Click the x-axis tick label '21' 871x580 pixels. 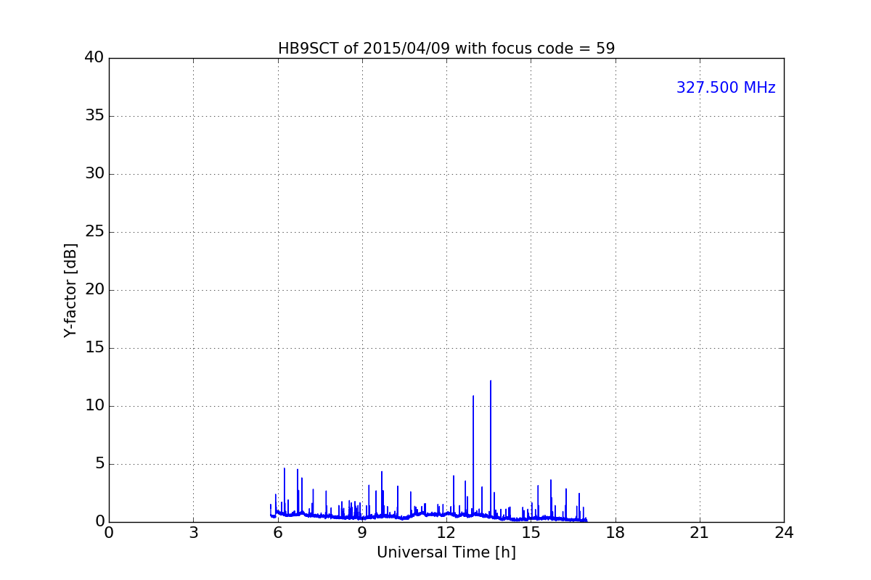tap(700, 533)
